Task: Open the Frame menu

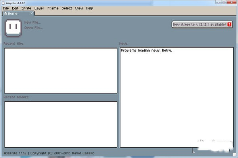Action: point(53,8)
